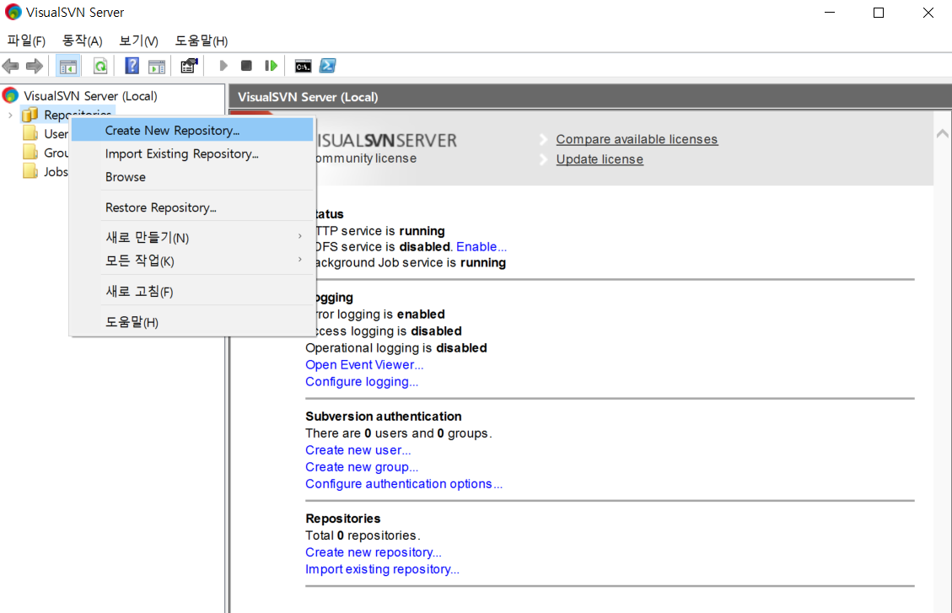Viewport: 952px width, 613px height.
Task: Click the Update license link
Action: [x=600, y=159]
